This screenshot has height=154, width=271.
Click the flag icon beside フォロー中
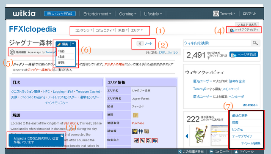click(211, 151)
